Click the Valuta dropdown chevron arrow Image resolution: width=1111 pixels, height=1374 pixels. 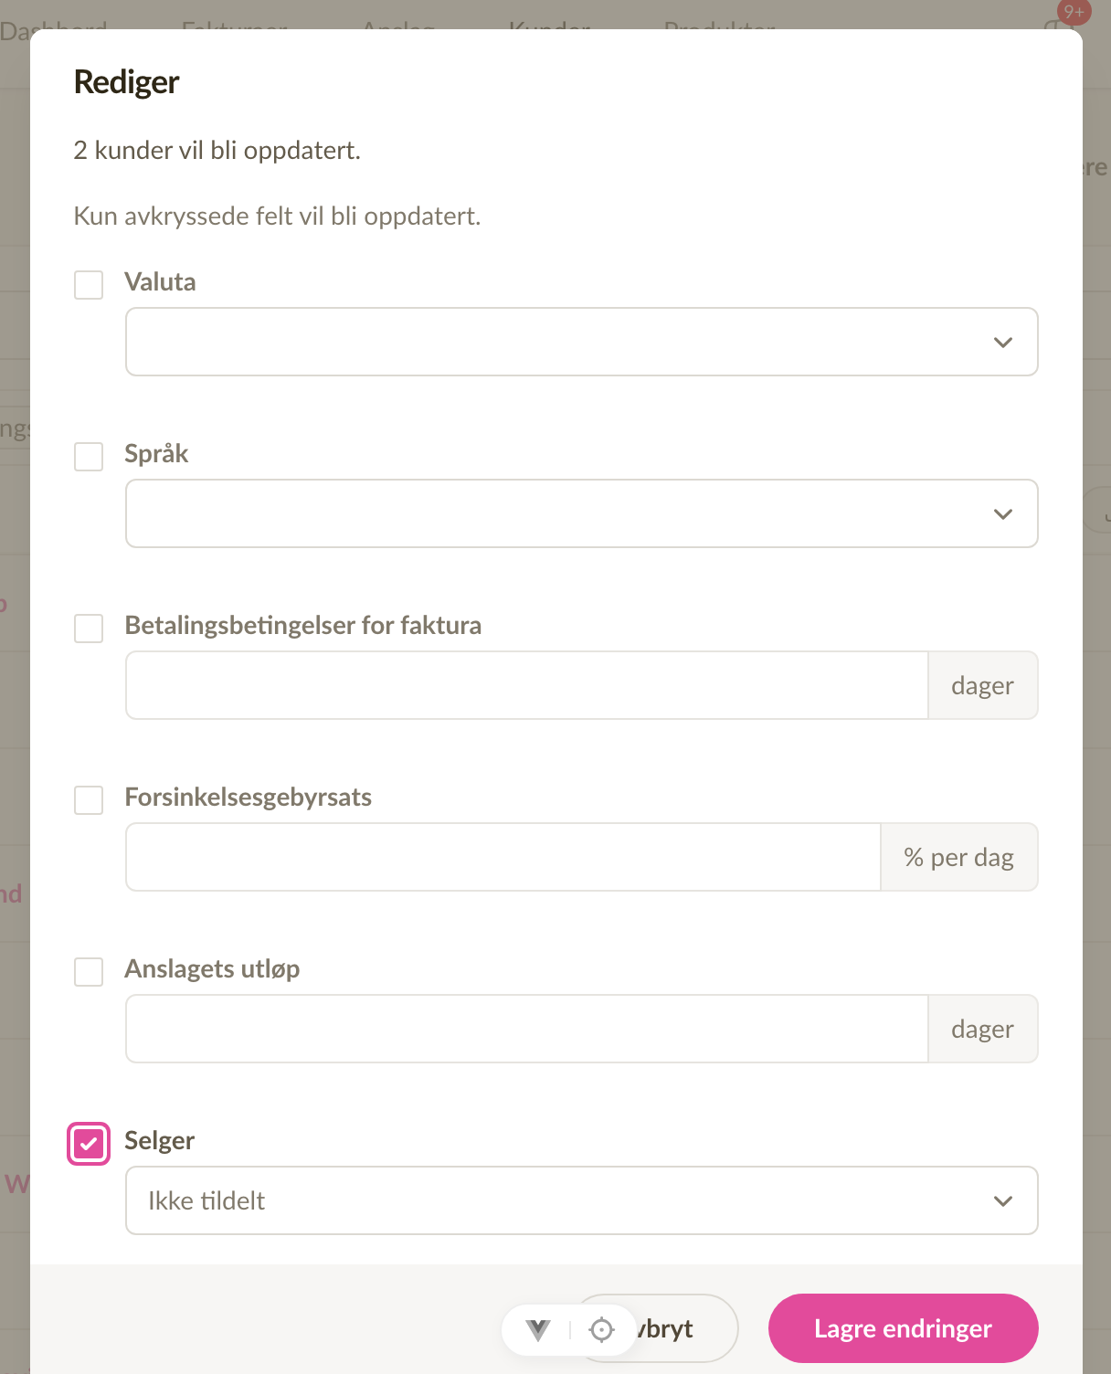pyautogui.click(x=1003, y=343)
